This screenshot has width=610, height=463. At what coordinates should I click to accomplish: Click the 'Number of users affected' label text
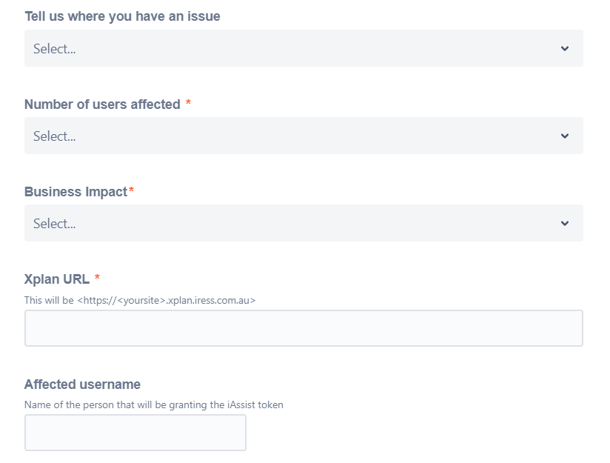pos(102,104)
